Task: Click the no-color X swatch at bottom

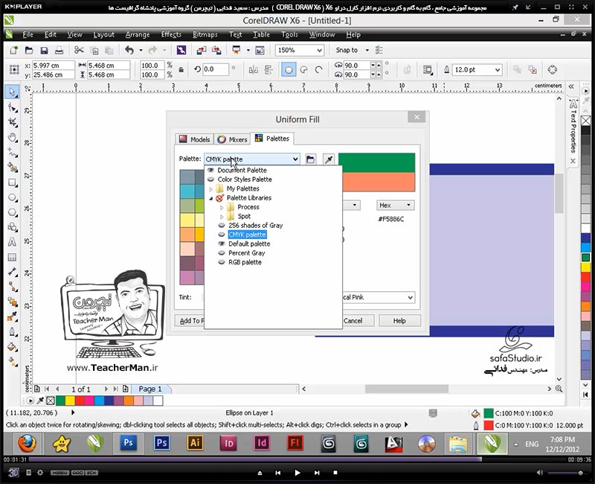Action: coord(51,401)
